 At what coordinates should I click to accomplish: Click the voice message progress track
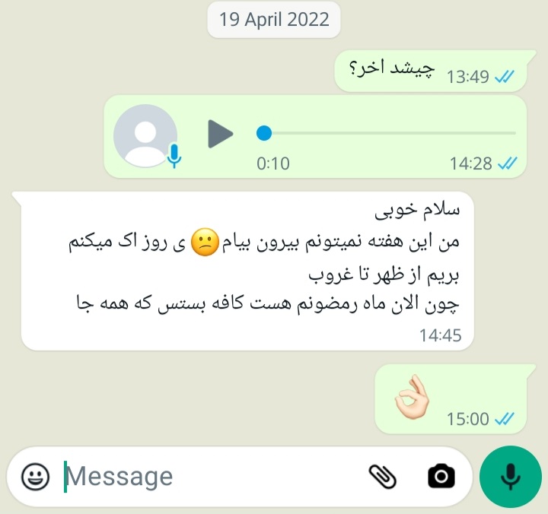click(x=386, y=133)
